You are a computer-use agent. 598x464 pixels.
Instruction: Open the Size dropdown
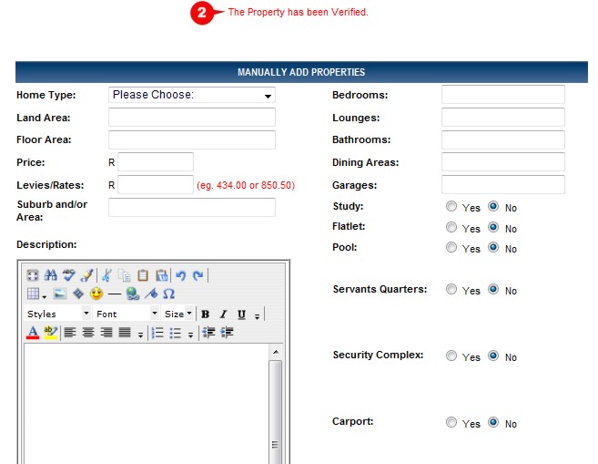177,314
